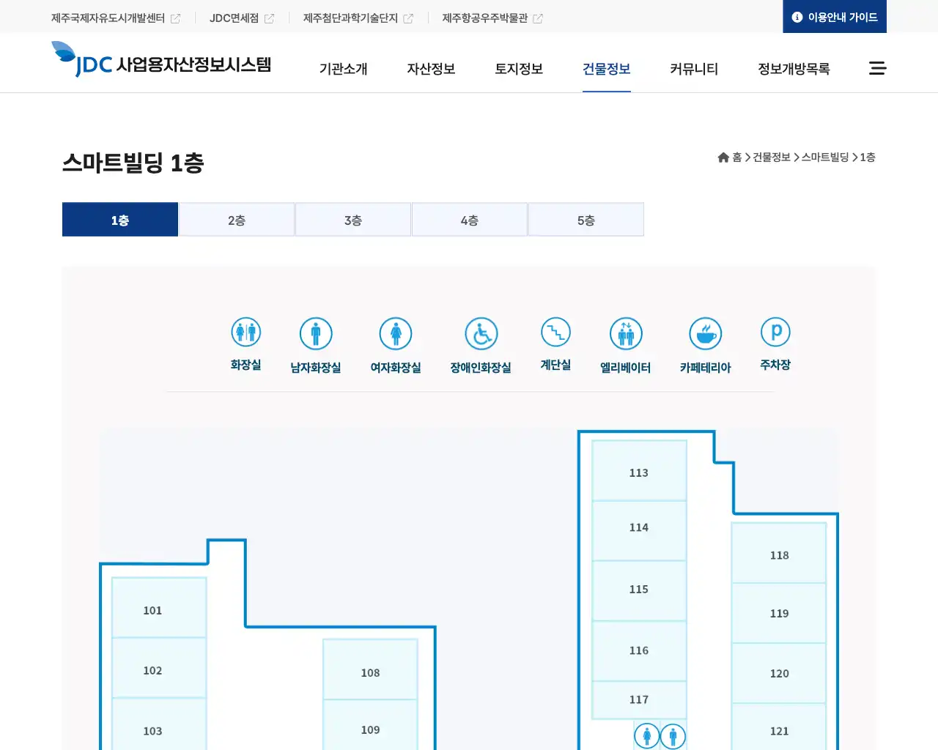The width and height of the screenshot is (938, 750).
Task: Click the info icon in 이용안내 가이드
Action: (x=797, y=17)
